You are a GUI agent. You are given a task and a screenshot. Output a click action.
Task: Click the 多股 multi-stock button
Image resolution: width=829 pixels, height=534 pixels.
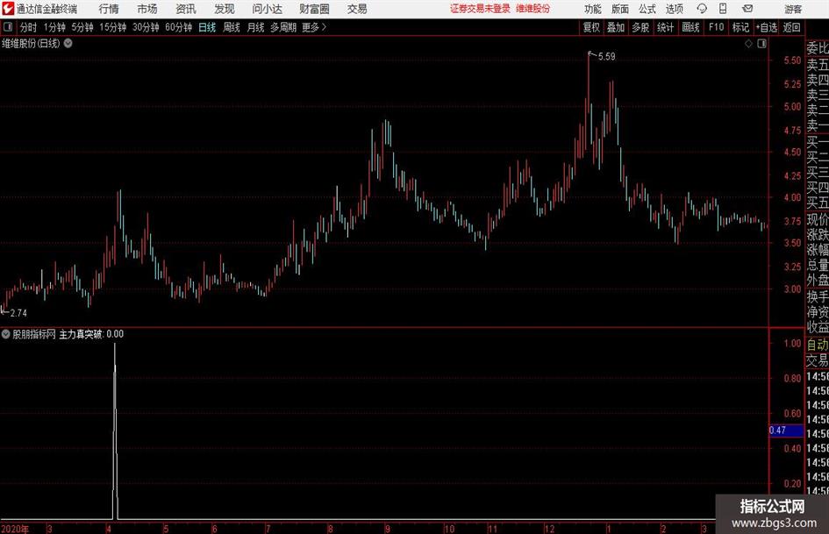click(x=640, y=27)
